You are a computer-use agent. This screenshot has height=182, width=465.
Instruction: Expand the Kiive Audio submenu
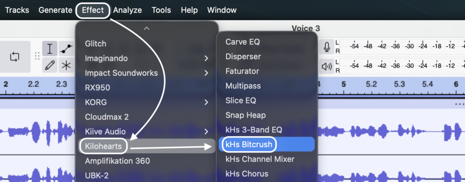(145, 131)
